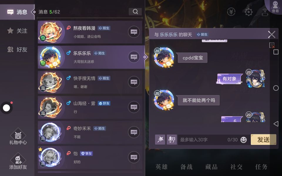Open chat bubble icon for 快手搜无情

[x=134, y=82]
